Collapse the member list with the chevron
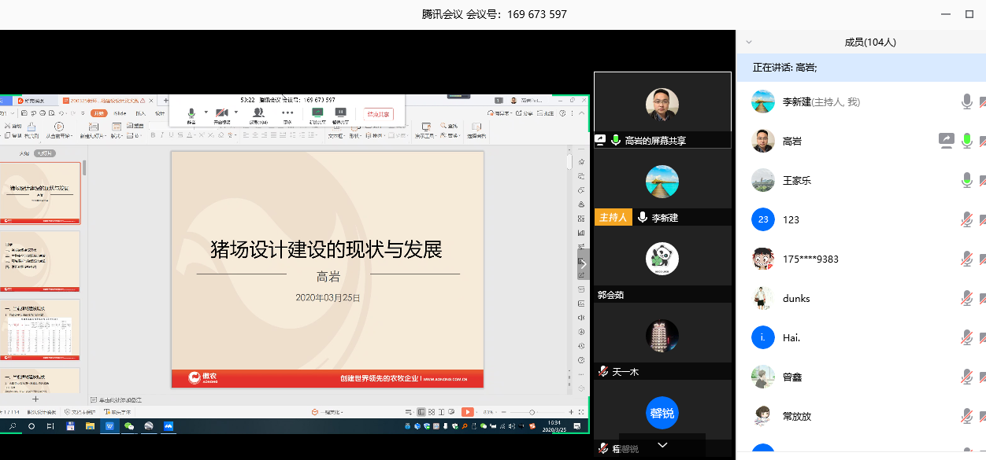The width and height of the screenshot is (986, 460). pos(748,42)
